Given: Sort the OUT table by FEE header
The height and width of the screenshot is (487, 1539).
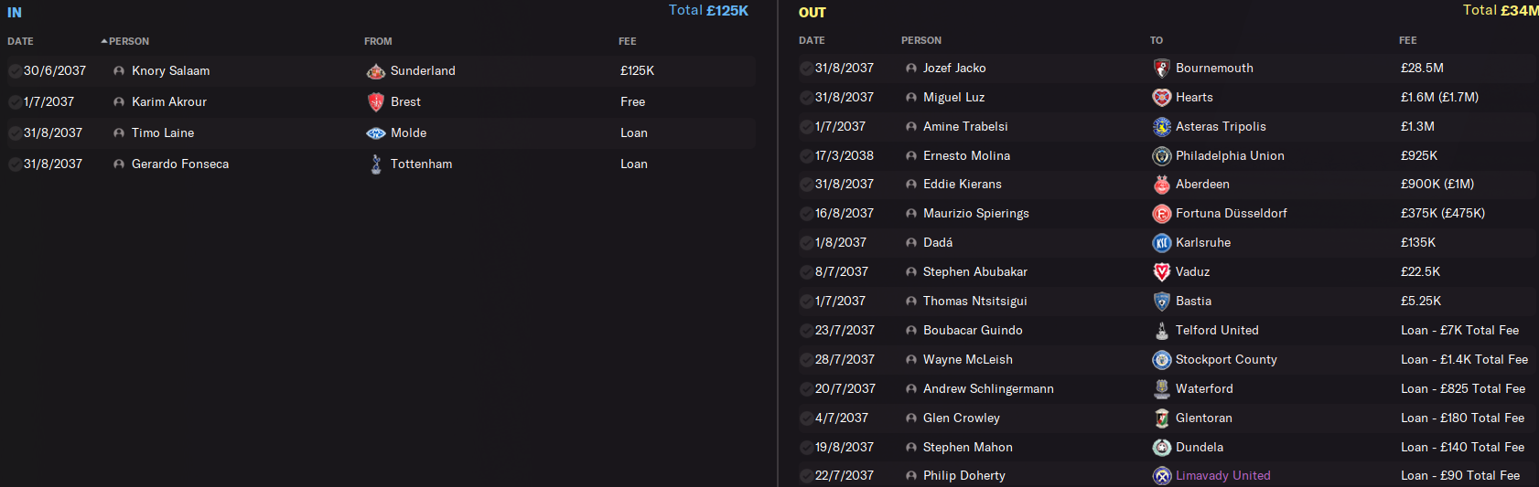Looking at the screenshot, I should (1407, 40).
